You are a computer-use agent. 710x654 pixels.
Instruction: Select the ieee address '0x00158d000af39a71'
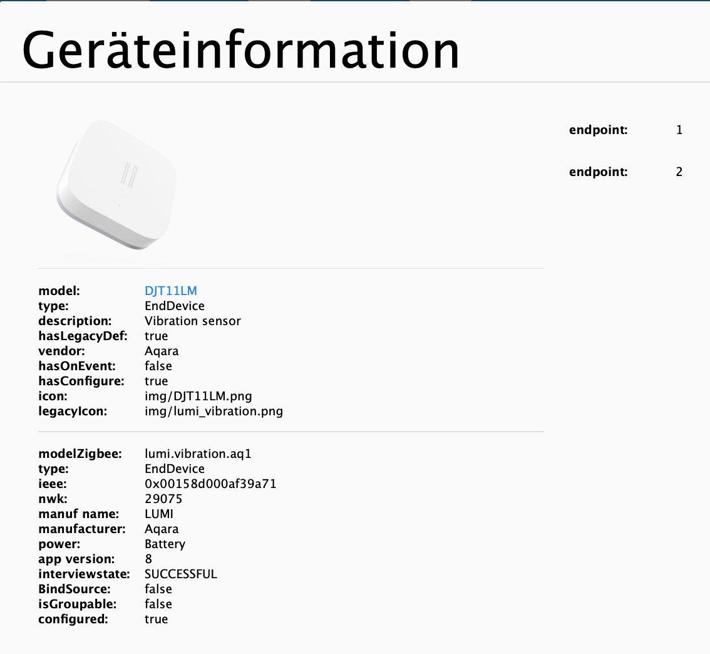click(210, 484)
